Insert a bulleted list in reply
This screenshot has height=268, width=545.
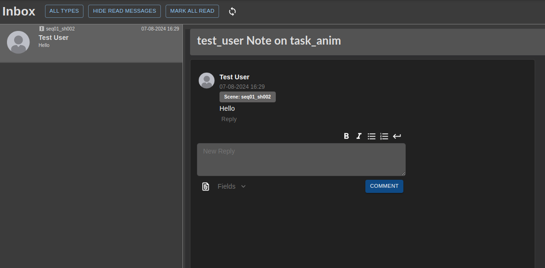coord(371,136)
